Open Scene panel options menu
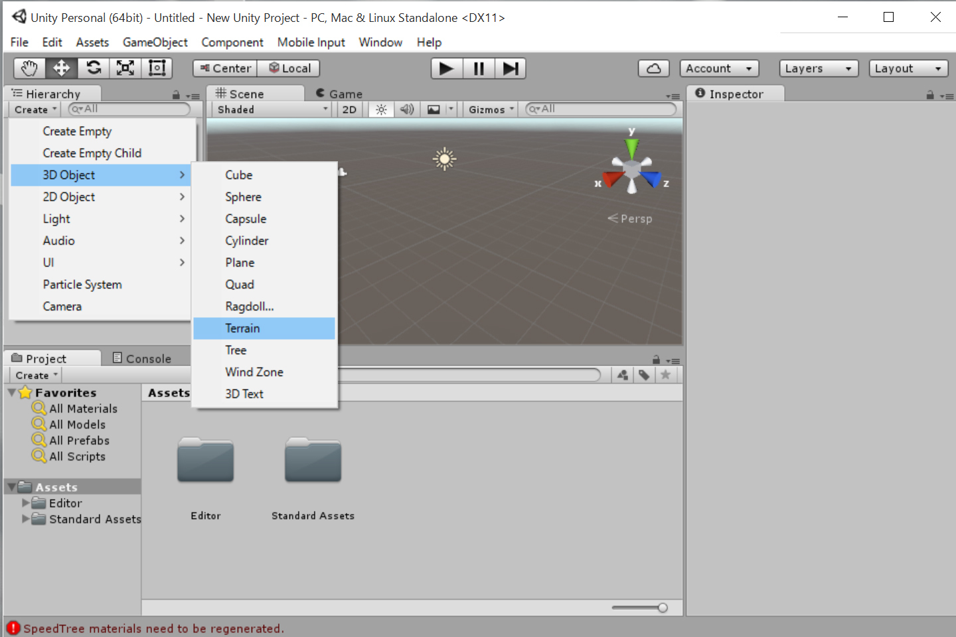 [673, 96]
